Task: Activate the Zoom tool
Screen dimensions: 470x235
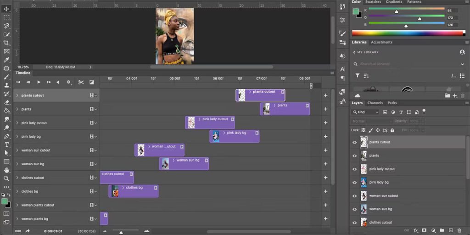Action: point(6,179)
